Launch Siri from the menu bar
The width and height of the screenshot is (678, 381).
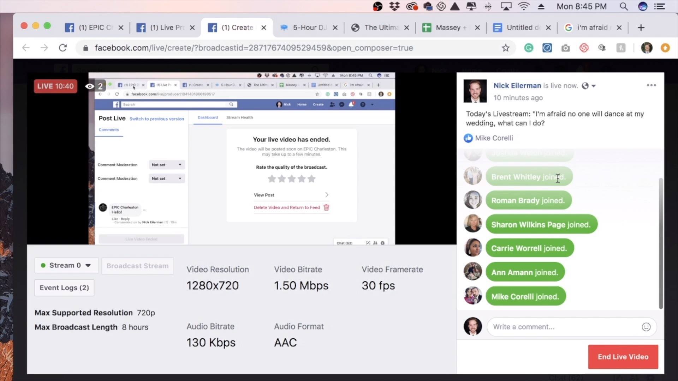click(643, 6)
